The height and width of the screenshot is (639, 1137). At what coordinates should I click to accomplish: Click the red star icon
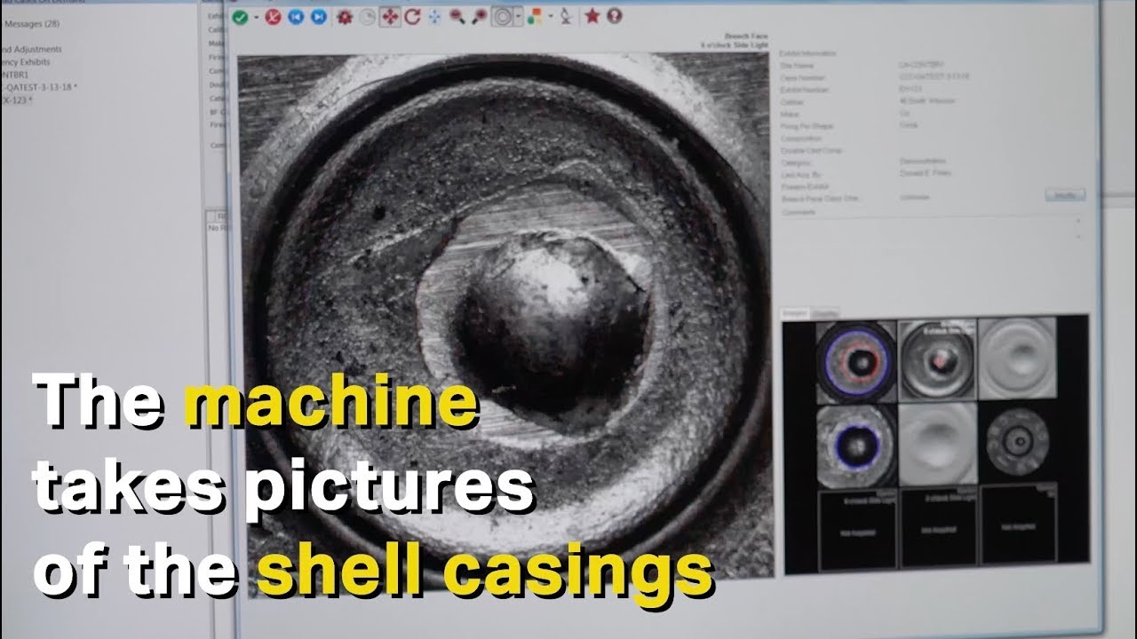pyautogui.click(x=592, y=16)
